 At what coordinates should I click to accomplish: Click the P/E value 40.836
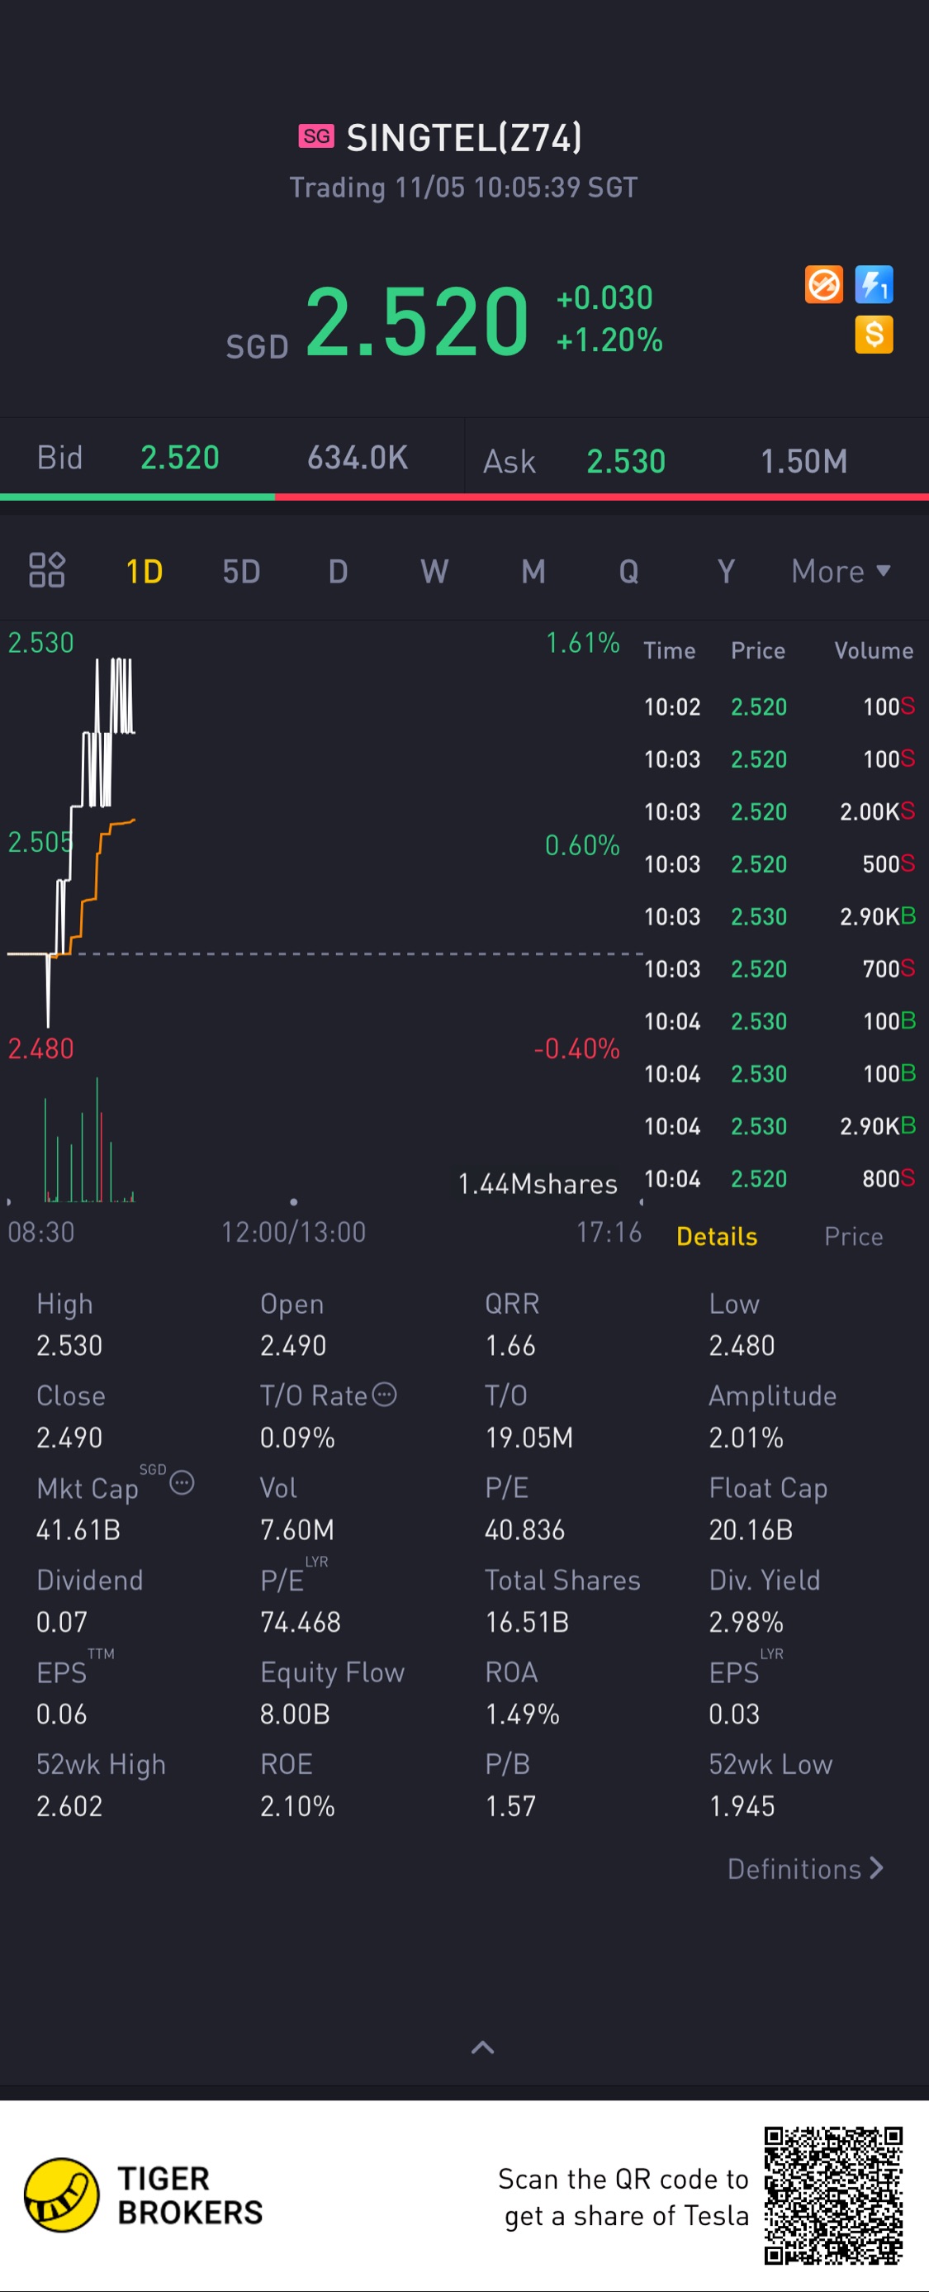(524, 1530)
